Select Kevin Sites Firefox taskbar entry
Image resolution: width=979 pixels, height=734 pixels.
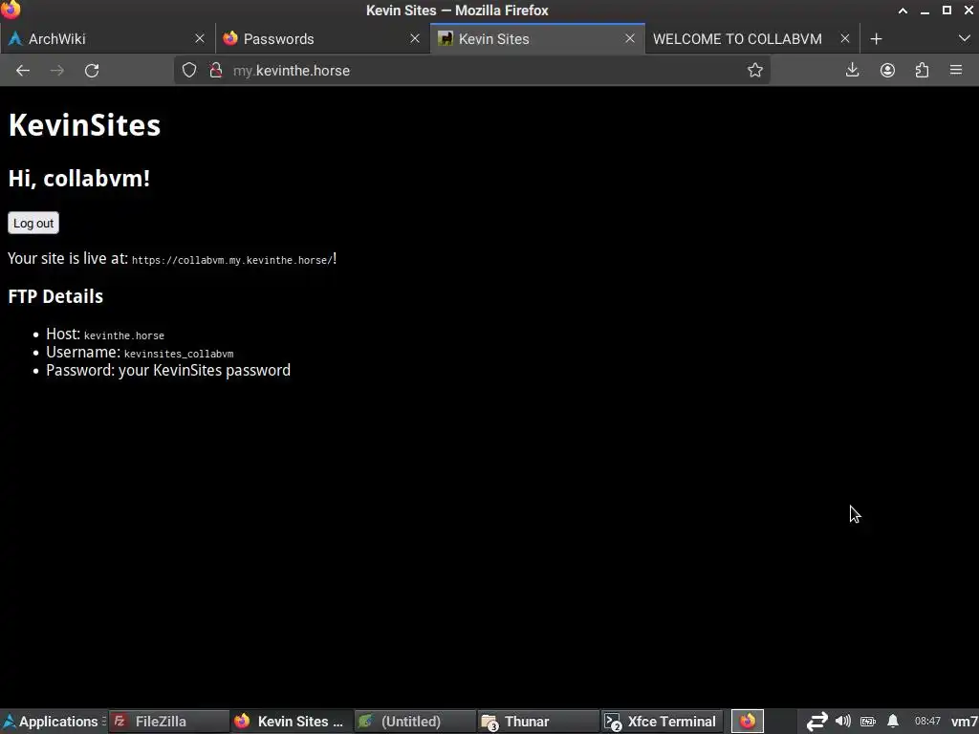click(x=292, y=722)
